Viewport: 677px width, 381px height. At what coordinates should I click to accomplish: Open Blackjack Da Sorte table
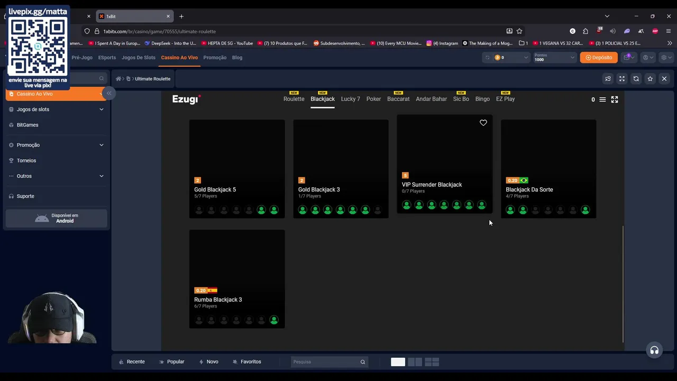click(x=548, y=169)
